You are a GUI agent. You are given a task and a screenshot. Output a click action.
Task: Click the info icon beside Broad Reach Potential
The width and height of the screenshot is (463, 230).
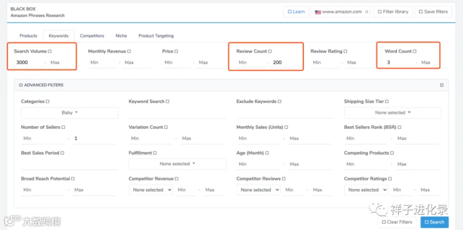[73, 179]
